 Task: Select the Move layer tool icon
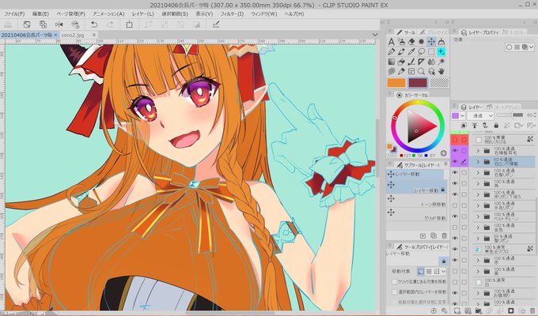(431, 42)
